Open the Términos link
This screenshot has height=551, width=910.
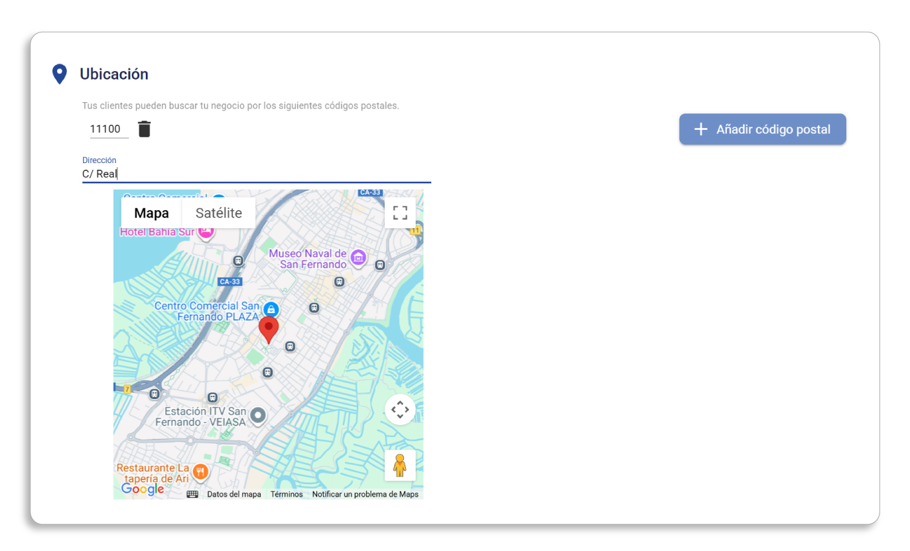(287, 495)
